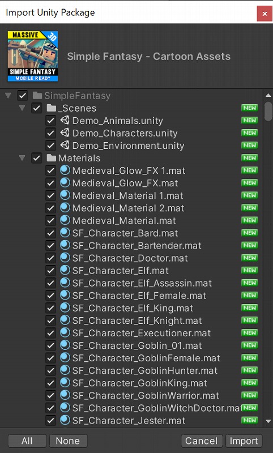The image size is (273, 453).
Task: Click material icon of SF_Character_Doctor.mat
Action: coord(65,258)
